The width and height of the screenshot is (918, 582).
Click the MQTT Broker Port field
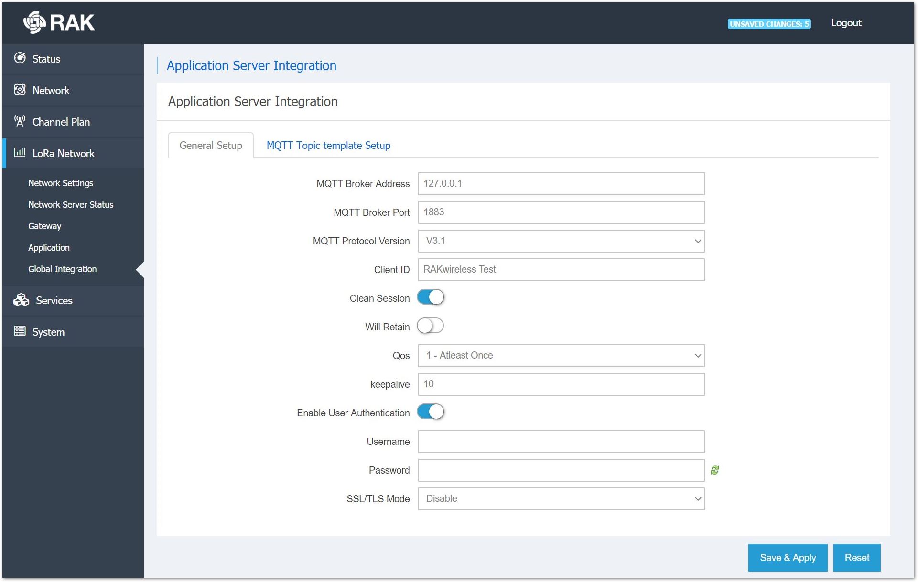pos(561,212)
